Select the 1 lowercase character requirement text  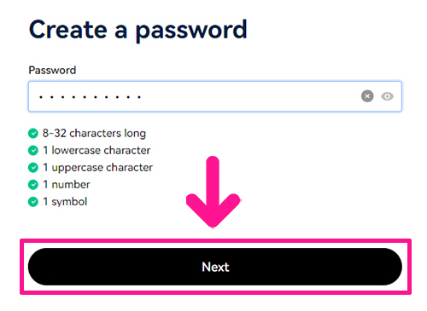click(97, 150)
